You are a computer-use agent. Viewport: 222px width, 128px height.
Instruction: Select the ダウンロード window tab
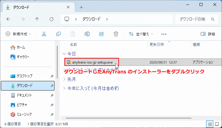tap(38, 7)
